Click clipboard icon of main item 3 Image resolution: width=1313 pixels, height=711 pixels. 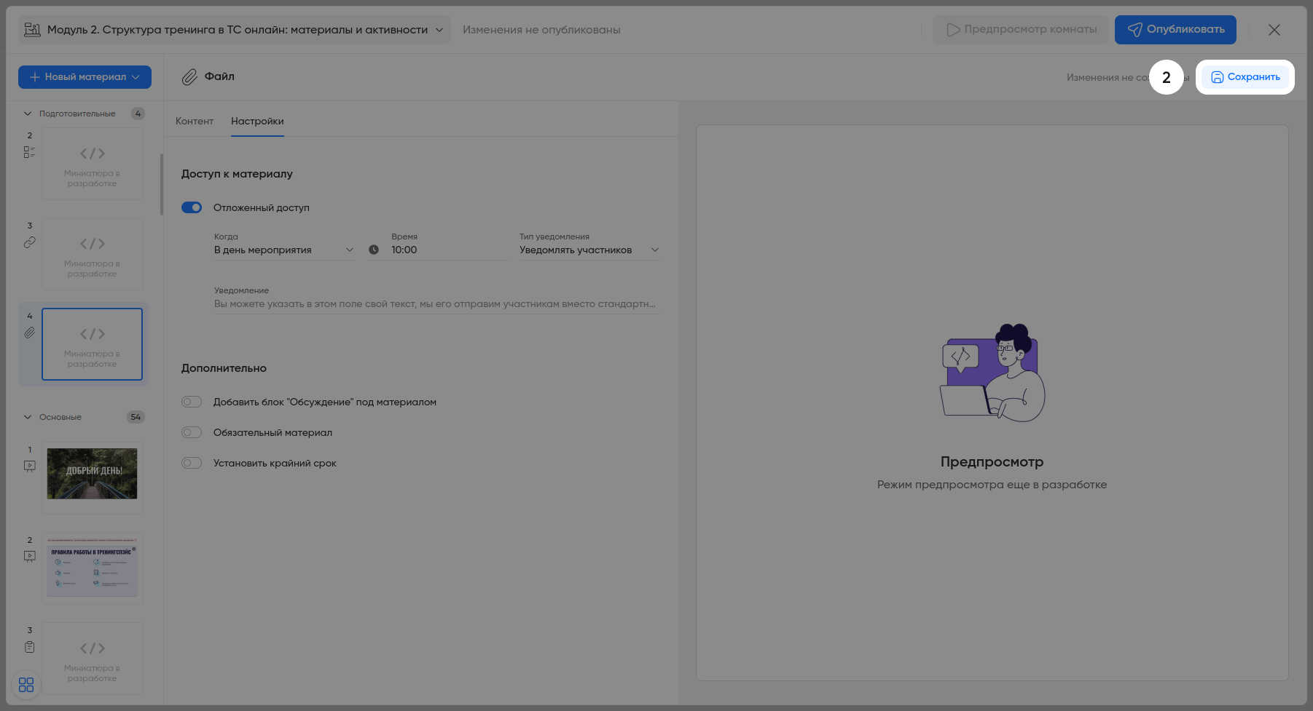click(x=29, y=647)
